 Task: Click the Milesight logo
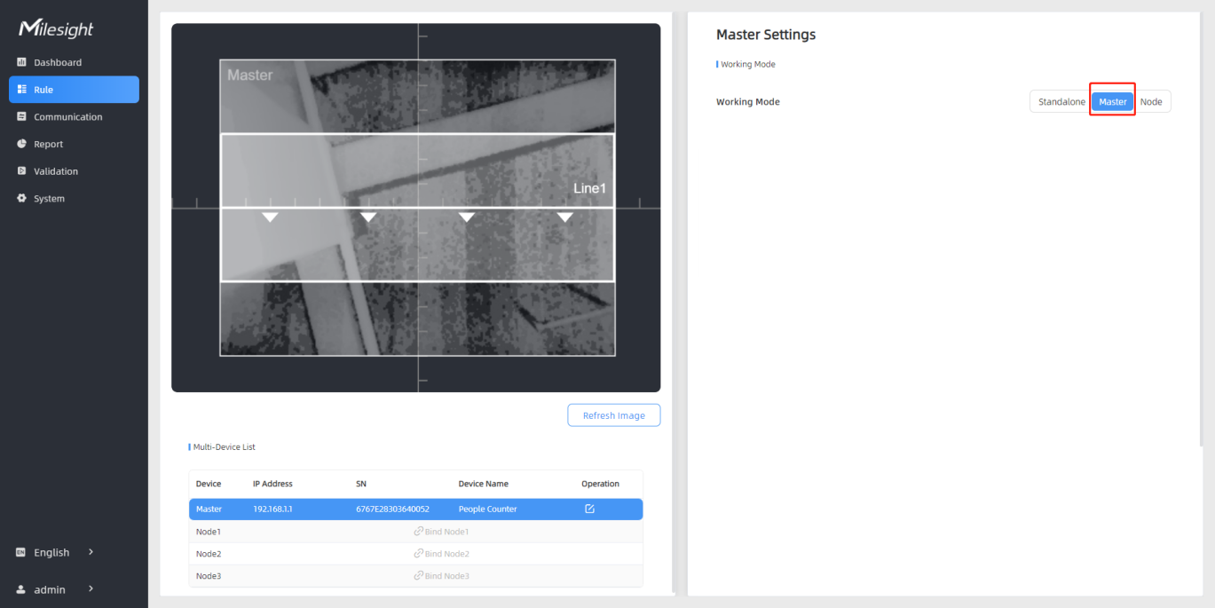click(x=56, y=29)
